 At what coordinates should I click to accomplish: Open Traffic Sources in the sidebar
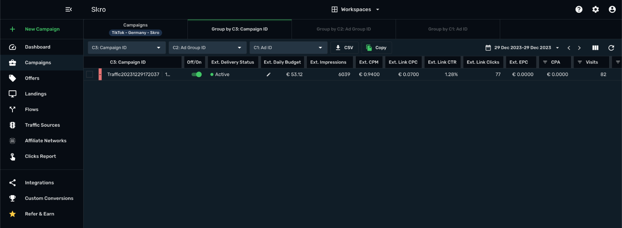pos(41,125)
